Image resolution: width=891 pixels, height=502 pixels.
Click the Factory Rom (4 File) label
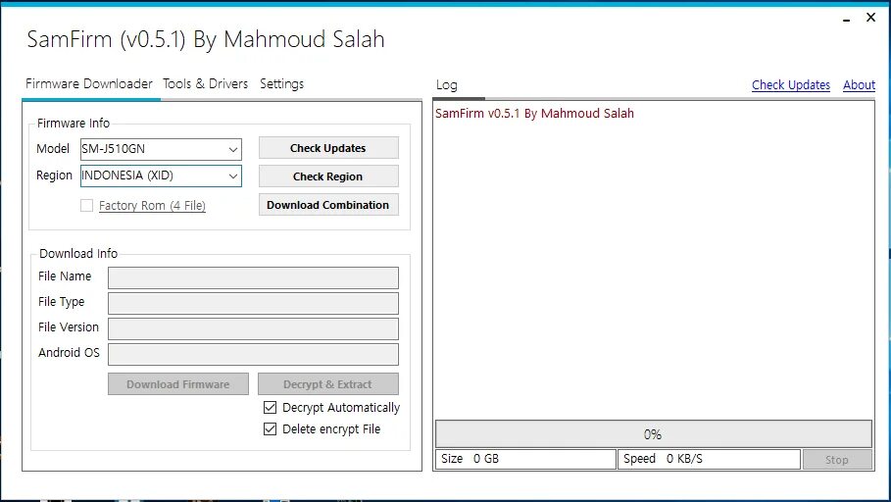coord(152,206)
